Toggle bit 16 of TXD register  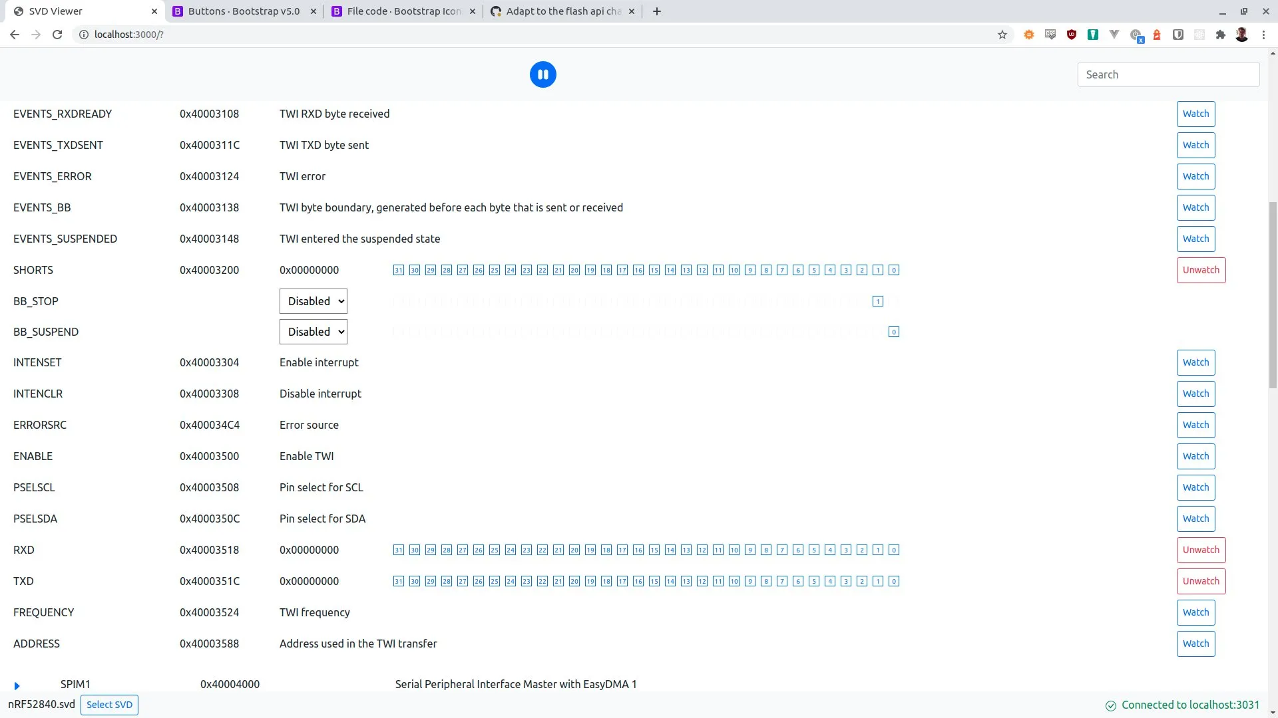click(x=638, y=581)
